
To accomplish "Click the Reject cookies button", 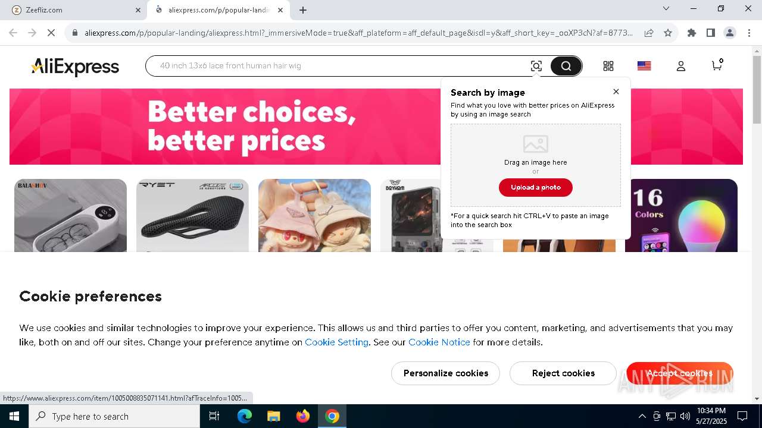I will pos(563,373).
